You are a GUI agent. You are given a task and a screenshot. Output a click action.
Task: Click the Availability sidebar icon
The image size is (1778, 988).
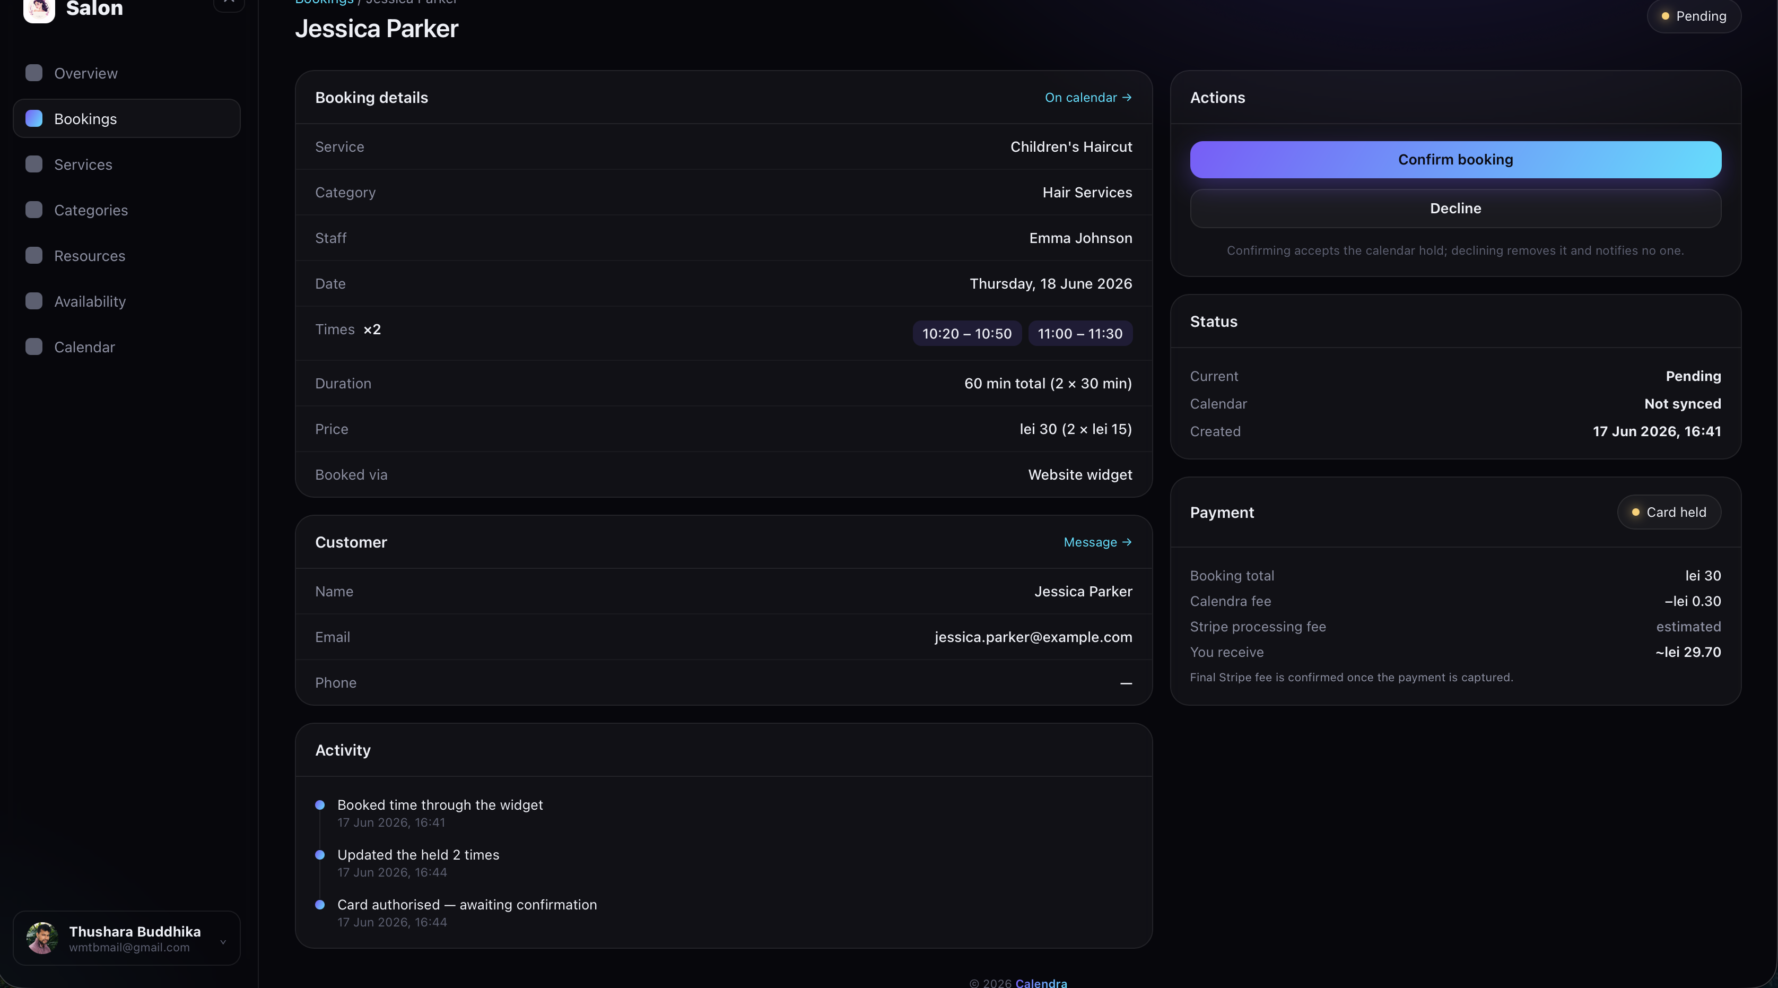[x=34, y=300]
